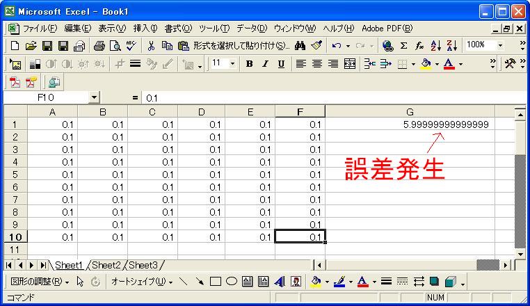Viewport: 530px width, 306px height.
Task: Click the formula bar showing 0.1
Action: [x=334, y=98]
